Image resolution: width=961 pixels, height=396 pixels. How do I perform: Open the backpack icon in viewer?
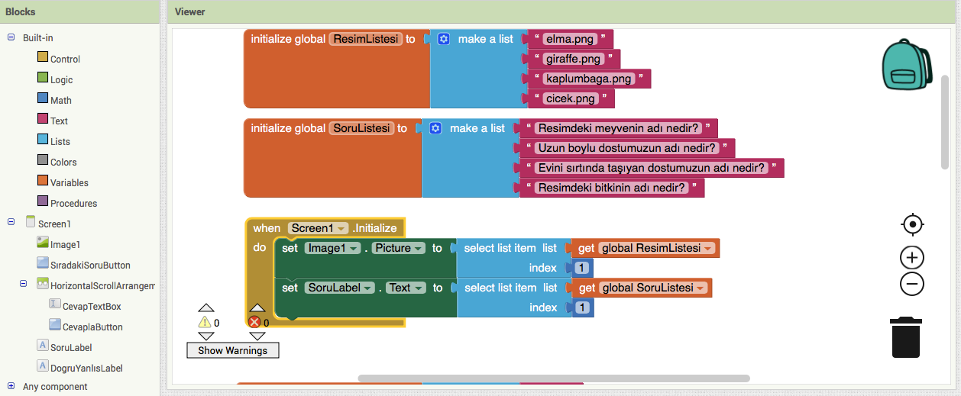coord(906,66)
